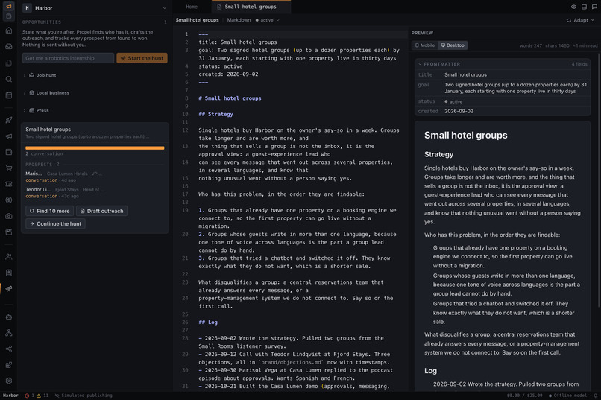Open the active status dropdown
The width and height of the screenshot is (601, 400).
click(267, 20)
